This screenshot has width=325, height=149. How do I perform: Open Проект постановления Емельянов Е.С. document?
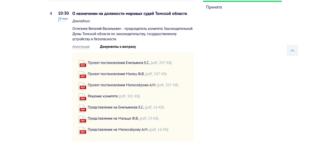119,63
